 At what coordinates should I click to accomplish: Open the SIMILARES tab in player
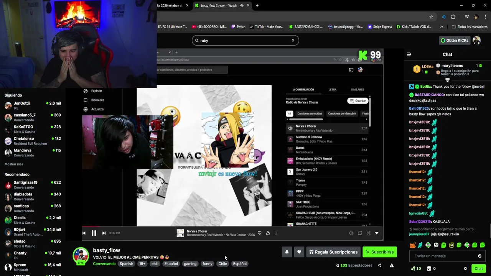(358, 90)
